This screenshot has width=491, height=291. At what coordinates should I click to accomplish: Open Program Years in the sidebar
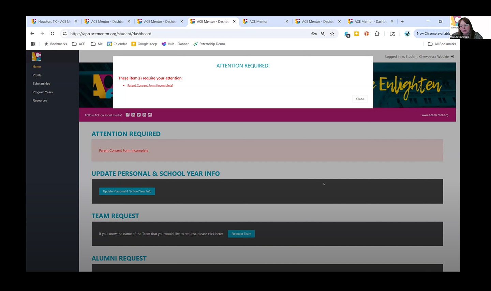point(43,92)
